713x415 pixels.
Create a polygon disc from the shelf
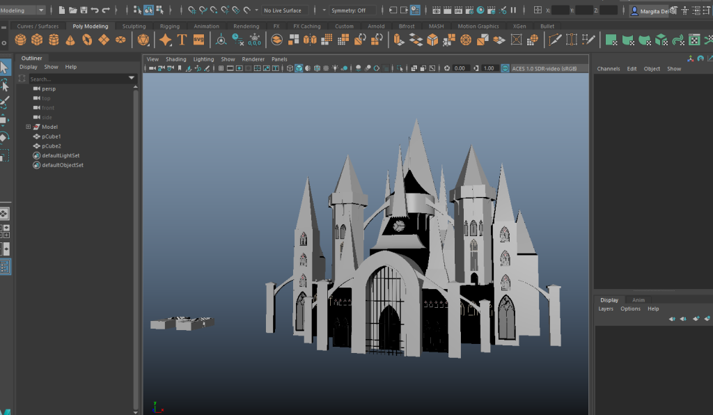pos(120,40)
